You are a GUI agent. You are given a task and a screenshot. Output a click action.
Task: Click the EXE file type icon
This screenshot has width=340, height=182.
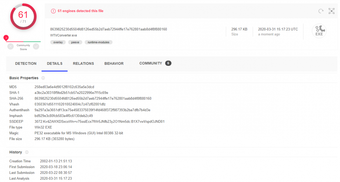tap(319, 31)
